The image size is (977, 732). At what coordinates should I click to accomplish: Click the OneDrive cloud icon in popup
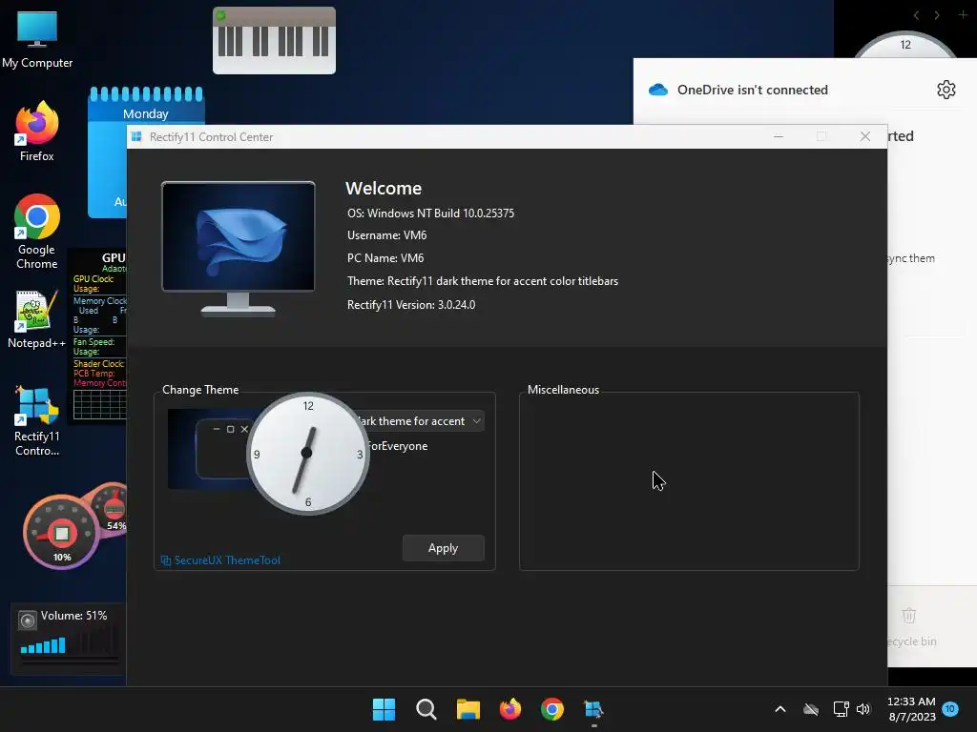pos(658,90)
